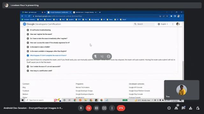Screen dimensions: 204x114
Task: Open browser extensions puzzle icon
Action: [171, 16]
